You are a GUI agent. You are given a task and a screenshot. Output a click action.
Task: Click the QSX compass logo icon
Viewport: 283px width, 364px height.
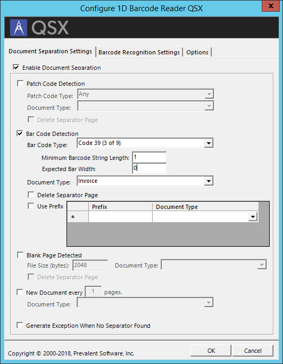click(x=19, y=28)
